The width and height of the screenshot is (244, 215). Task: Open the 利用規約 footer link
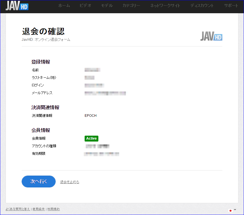click(53, 209)
